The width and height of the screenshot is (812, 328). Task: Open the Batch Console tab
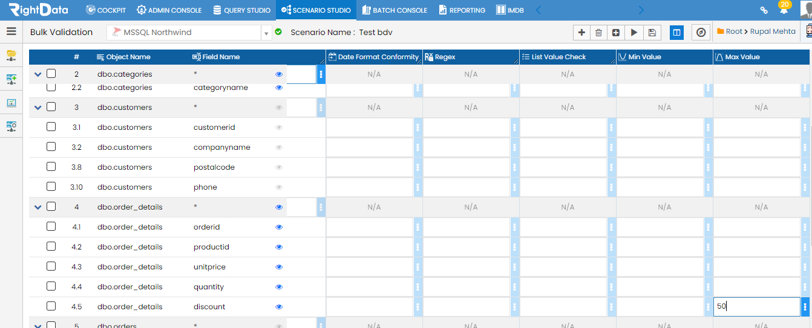395,10
